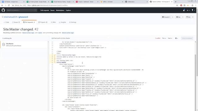Select the Site.Master conflicting file in sidebar
Viewport: 198px width, 111px height.
(x=24, y=44)
